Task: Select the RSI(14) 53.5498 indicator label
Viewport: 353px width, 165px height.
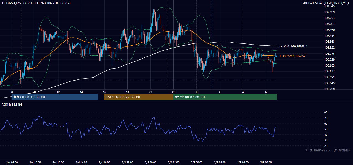Action: pyautogui.click(x=12, y=105)
